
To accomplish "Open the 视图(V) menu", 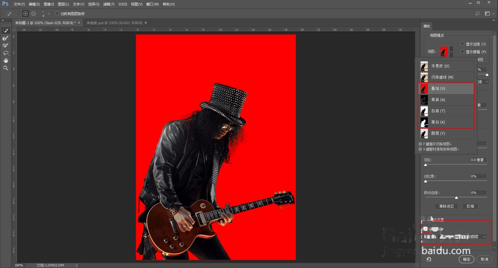I will pyautogui.click(x=136, y=4).
